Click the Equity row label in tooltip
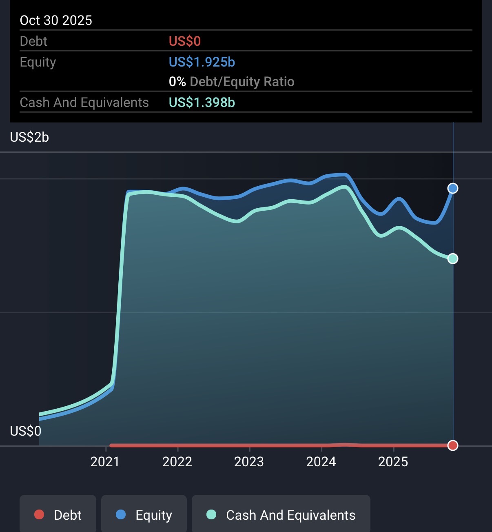The height and width of the screenshot is (532, 492). [x=38, y=62]
